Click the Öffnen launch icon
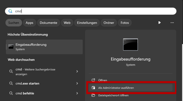Screen dimensions: 183x101 click(93, 80)
